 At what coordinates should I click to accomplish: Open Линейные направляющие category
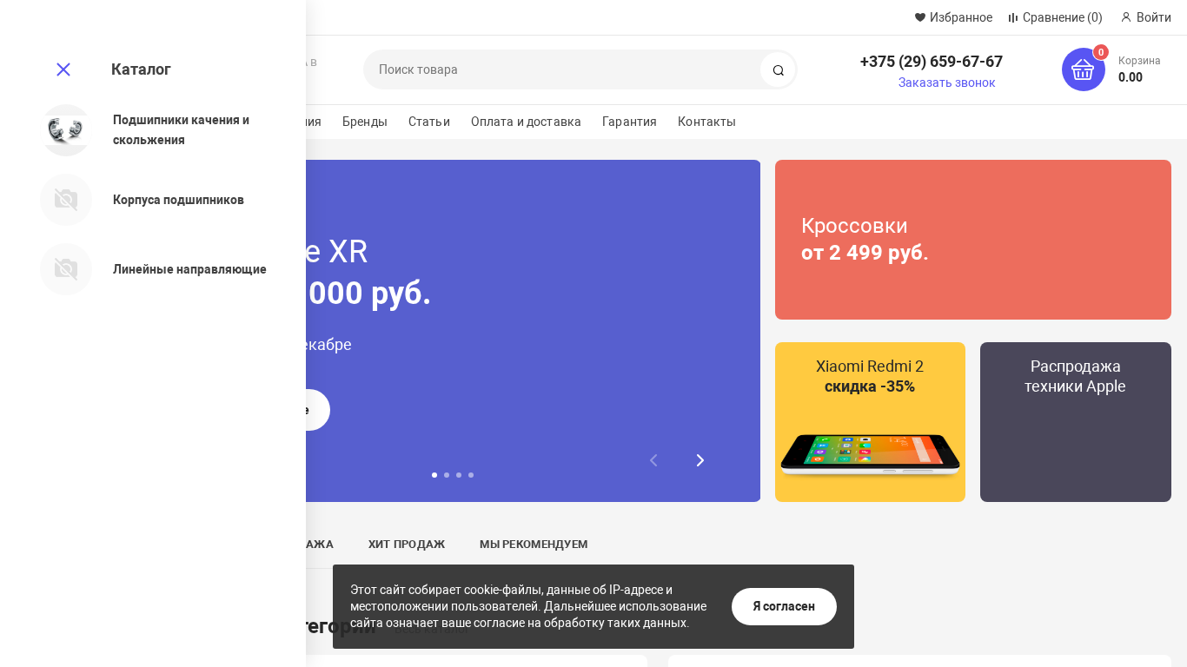click(x=189, y=269)
